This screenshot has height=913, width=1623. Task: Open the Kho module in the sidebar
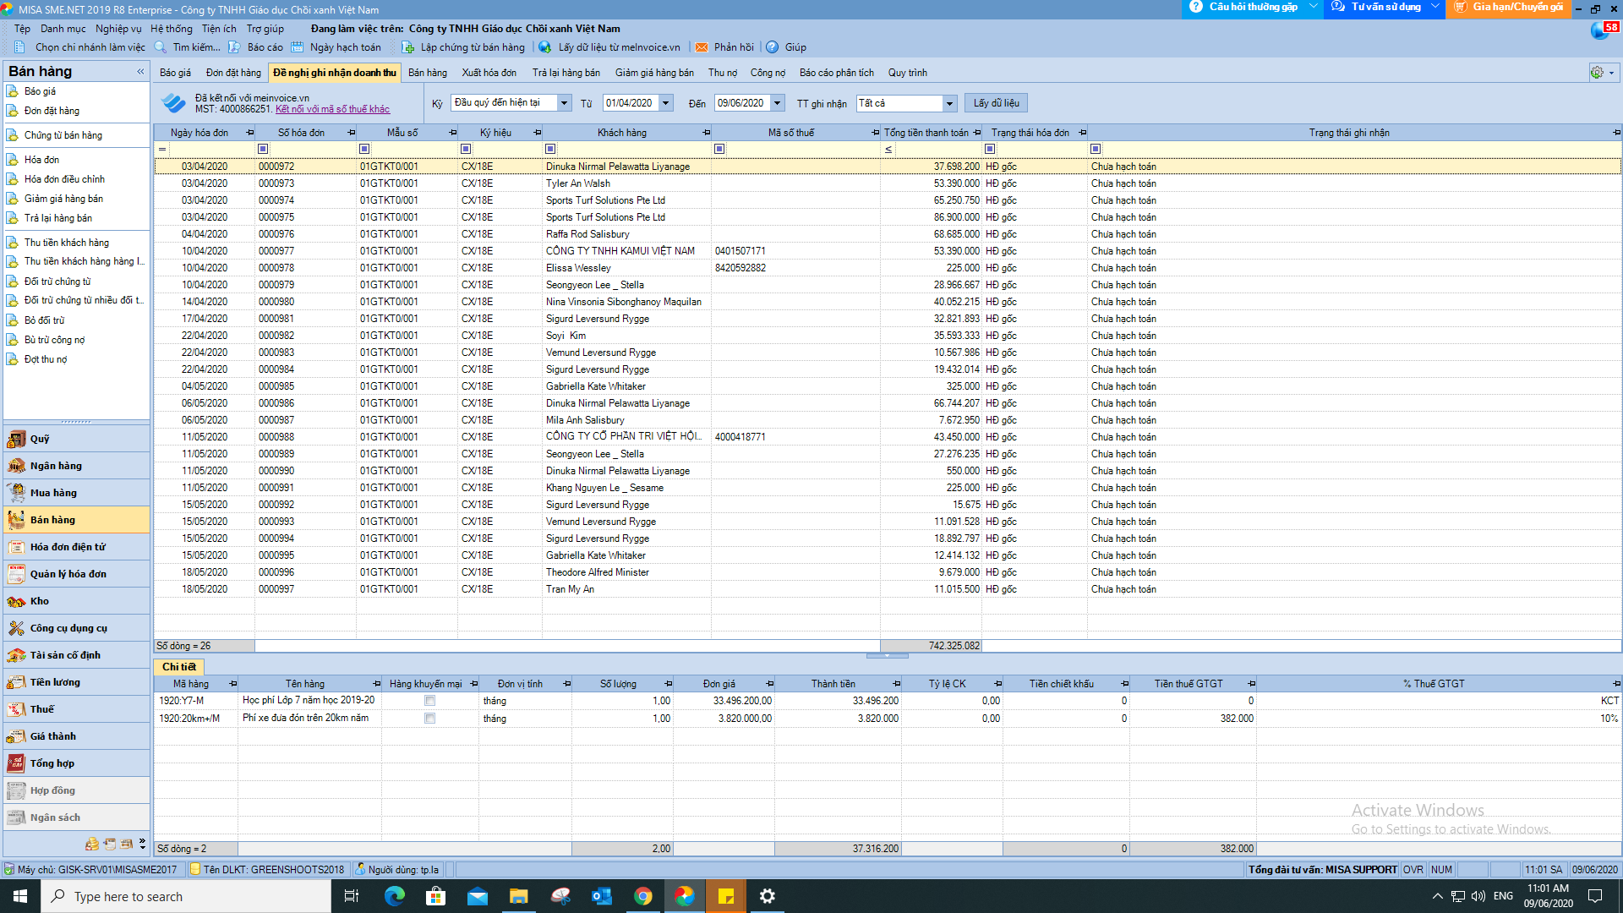(39, 601)
